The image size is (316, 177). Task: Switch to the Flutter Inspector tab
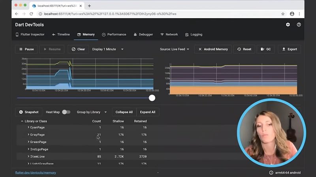[30, 34]
